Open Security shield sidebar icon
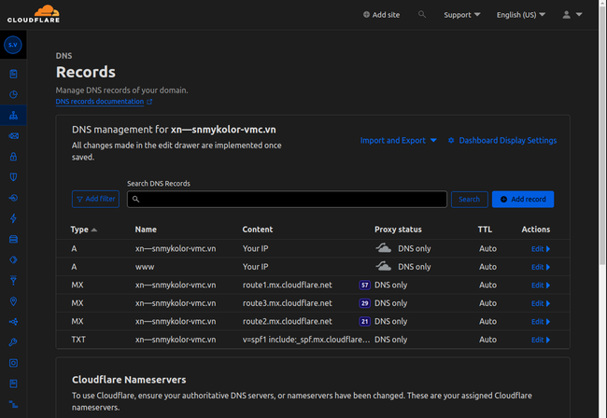Screen dimensions: 607x418 (x=13, y=177)
